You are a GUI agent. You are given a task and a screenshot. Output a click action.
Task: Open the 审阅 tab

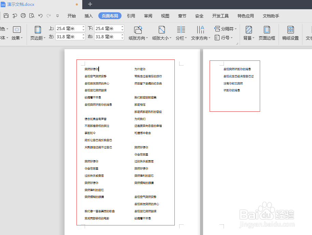click(x=148, y=16)
